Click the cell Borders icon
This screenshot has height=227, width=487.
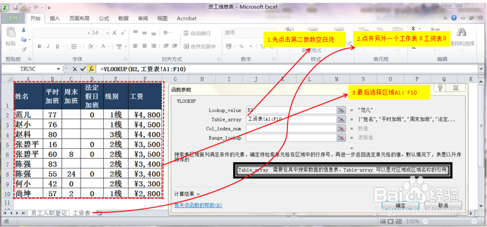tap(74, 47)
